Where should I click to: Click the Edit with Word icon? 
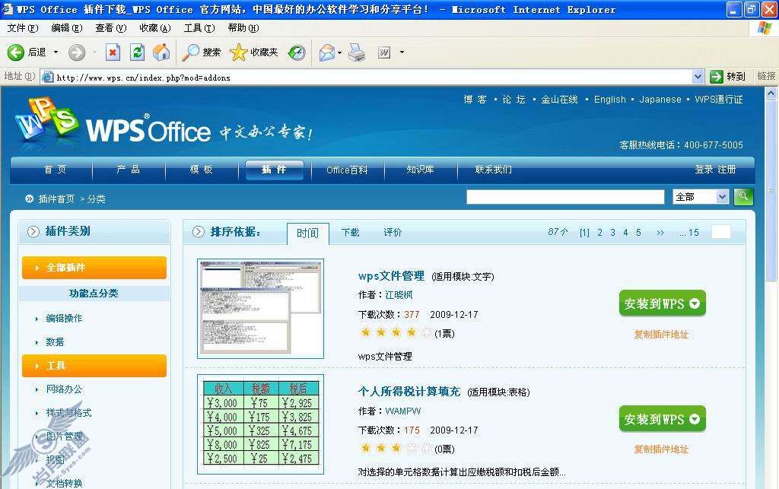(x=384, y=52)
